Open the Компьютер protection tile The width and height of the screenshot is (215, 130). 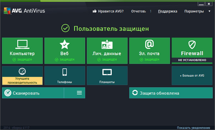pyautogui.click(x=22, y=51)
